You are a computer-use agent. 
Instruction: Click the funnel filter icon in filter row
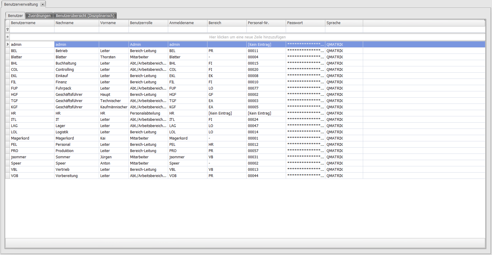[7, 29]
